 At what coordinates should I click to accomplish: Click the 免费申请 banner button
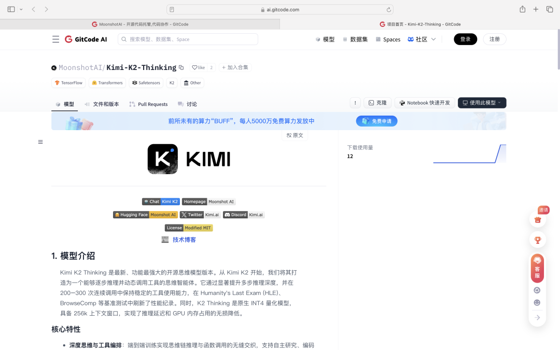tap(377, 121)
